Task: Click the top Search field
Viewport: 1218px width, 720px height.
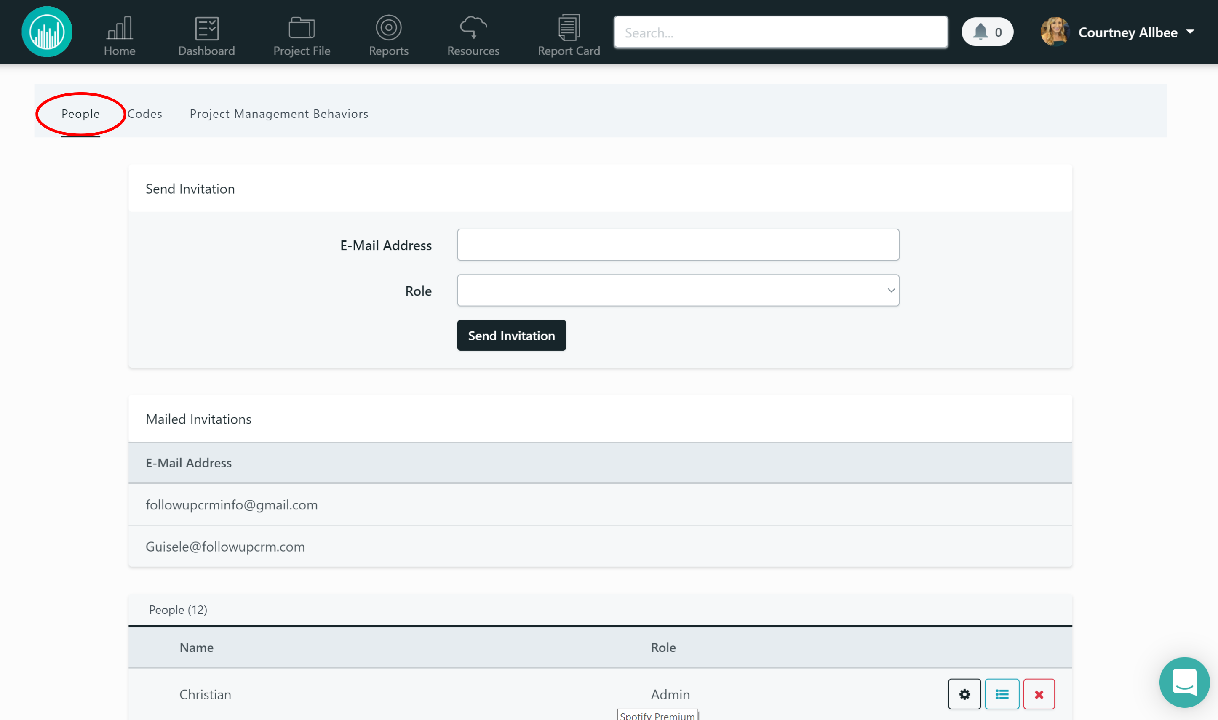Action: click(x=781, y=32)
